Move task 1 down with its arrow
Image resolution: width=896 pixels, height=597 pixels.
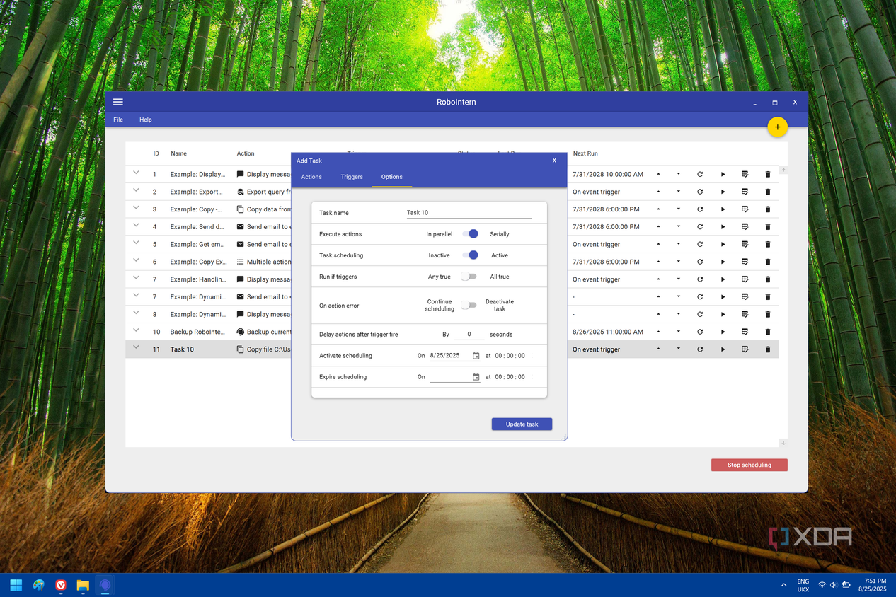pos(678,174)
